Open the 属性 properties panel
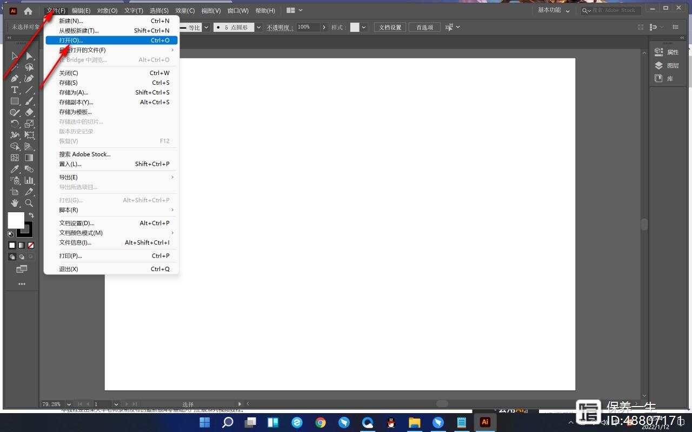The image size is (692, 432). click(667, 52)
